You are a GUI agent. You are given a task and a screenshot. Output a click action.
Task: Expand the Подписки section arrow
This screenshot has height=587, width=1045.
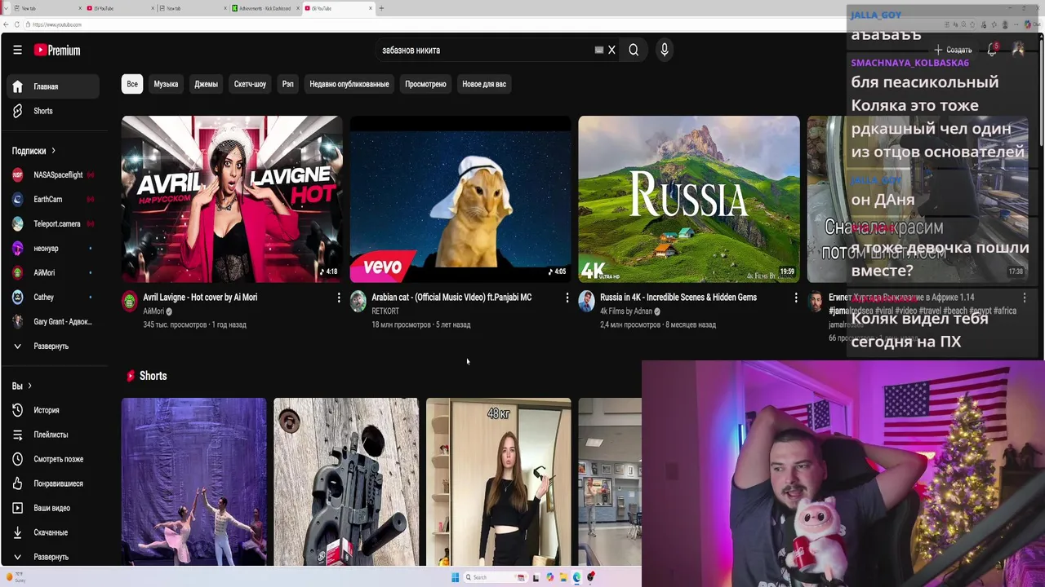coord(53,151)
